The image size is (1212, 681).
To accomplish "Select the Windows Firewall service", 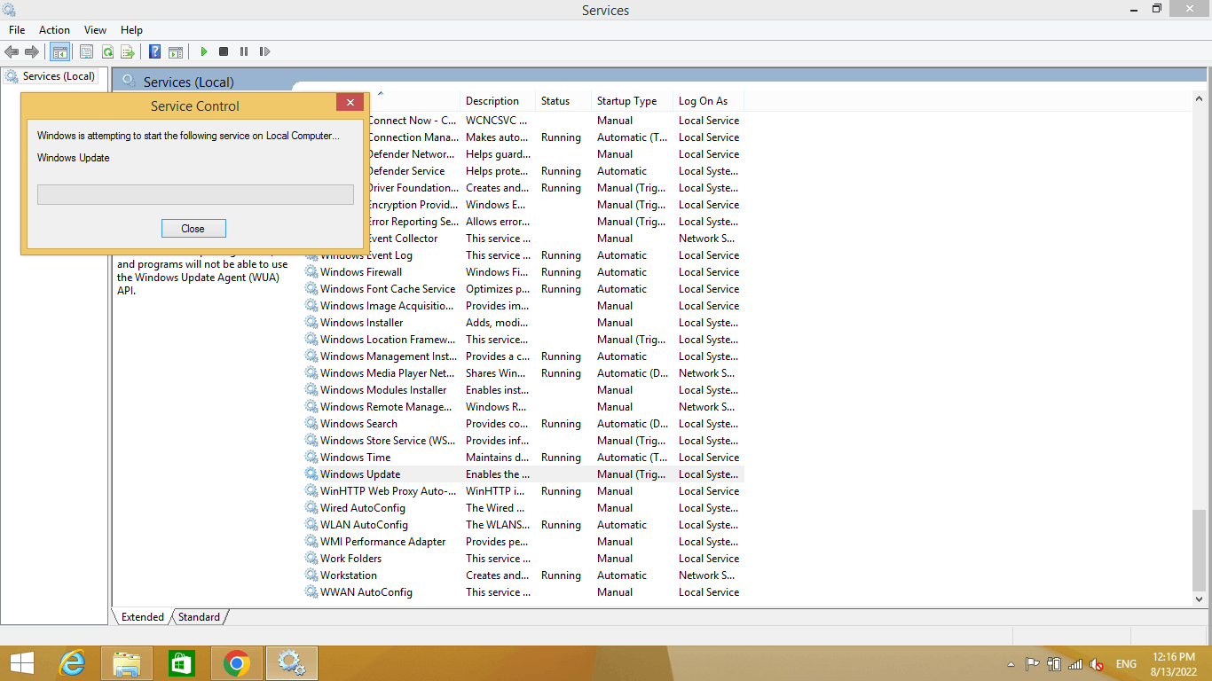I will point(523,272).
